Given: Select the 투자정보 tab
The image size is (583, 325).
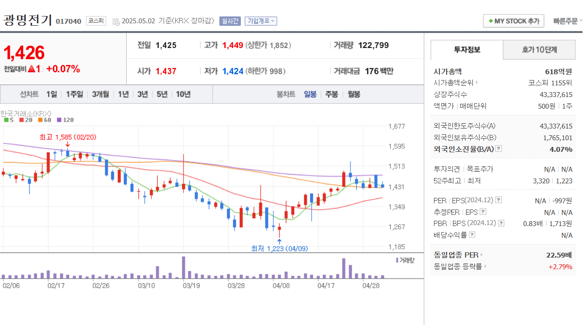Looking at the screenshot, I should (x=467, y=50).
